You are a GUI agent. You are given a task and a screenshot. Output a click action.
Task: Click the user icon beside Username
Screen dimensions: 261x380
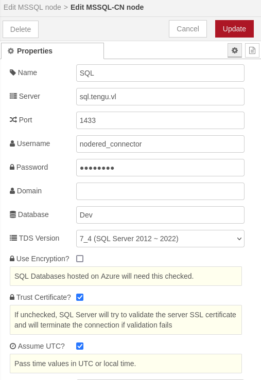(12, 143)
